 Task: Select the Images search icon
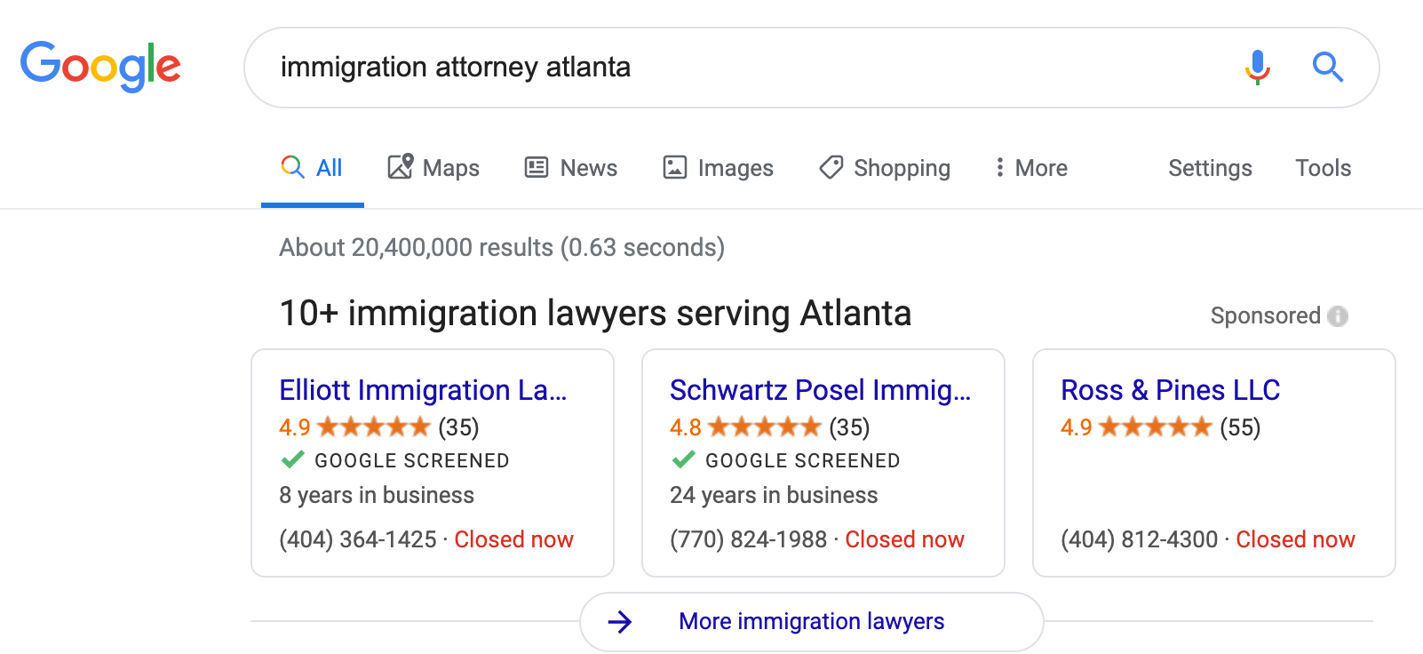click(676, 167)
